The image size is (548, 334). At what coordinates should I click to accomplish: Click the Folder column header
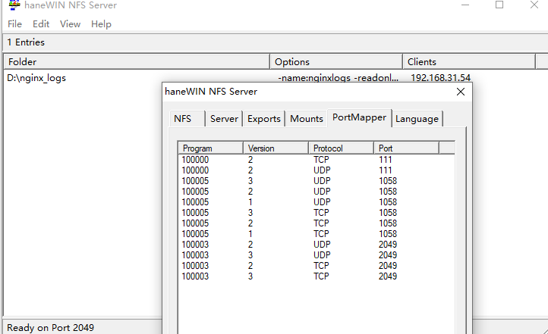tap(137, 61)
